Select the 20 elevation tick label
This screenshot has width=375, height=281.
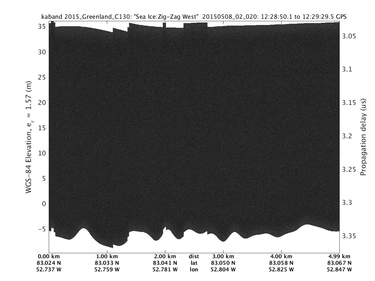42,102
